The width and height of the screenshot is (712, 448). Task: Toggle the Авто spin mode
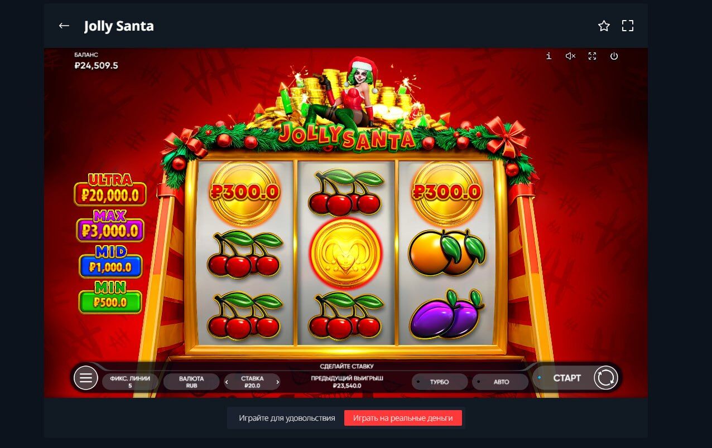501,382
